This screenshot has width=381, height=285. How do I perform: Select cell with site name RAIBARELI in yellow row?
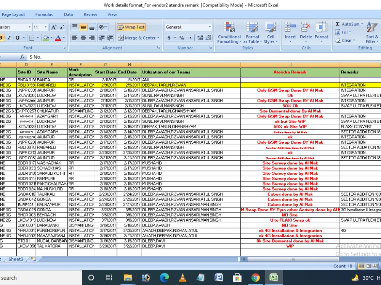(52, 85)
